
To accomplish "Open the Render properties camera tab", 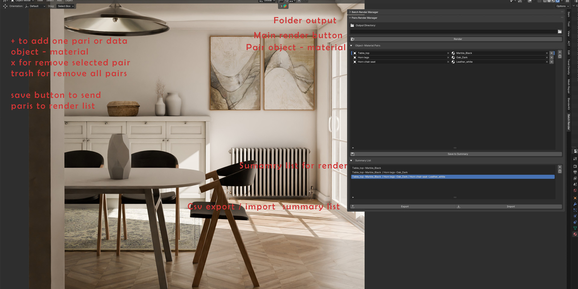I will tap(575, 166).
